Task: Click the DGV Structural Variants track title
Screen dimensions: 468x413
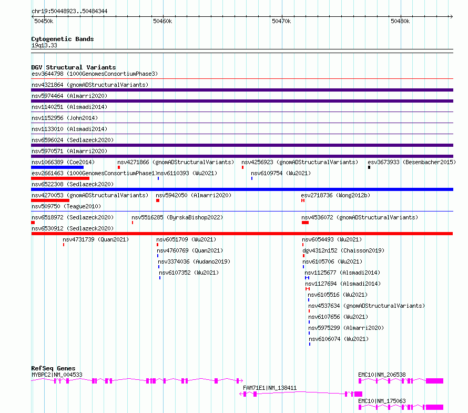Action: pyautogui.click(x=74, y=67)
